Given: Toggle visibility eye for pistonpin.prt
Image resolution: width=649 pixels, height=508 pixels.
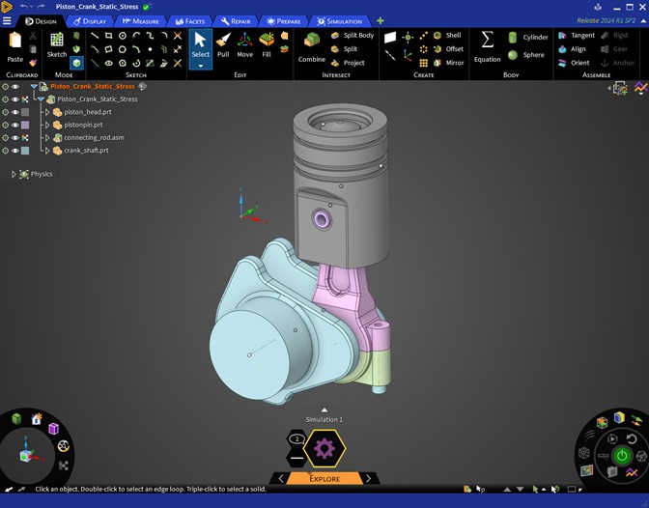Looking at the screenshot, I should [x=15, y=125].
